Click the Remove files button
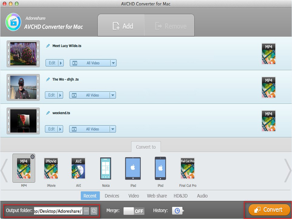This screenshot has width=292, height=219. 169,26
